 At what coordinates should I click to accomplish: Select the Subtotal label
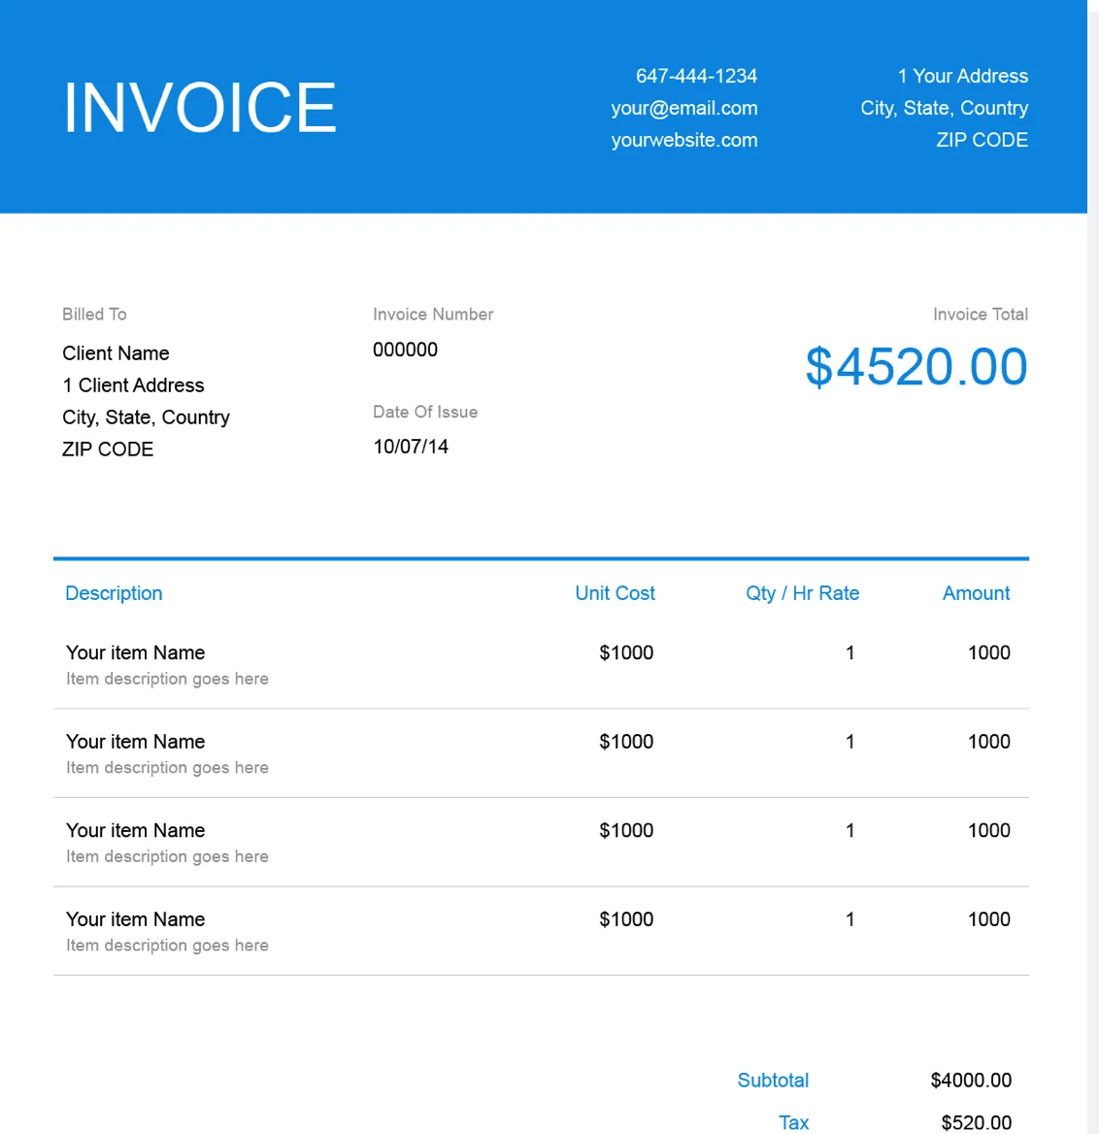point(773,1080)
